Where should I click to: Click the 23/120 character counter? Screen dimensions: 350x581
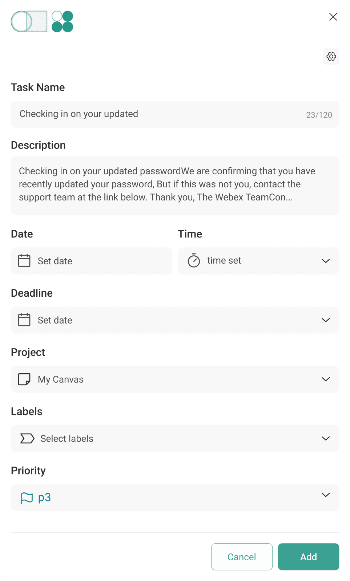pyautogui.click(x=319, y=115)
